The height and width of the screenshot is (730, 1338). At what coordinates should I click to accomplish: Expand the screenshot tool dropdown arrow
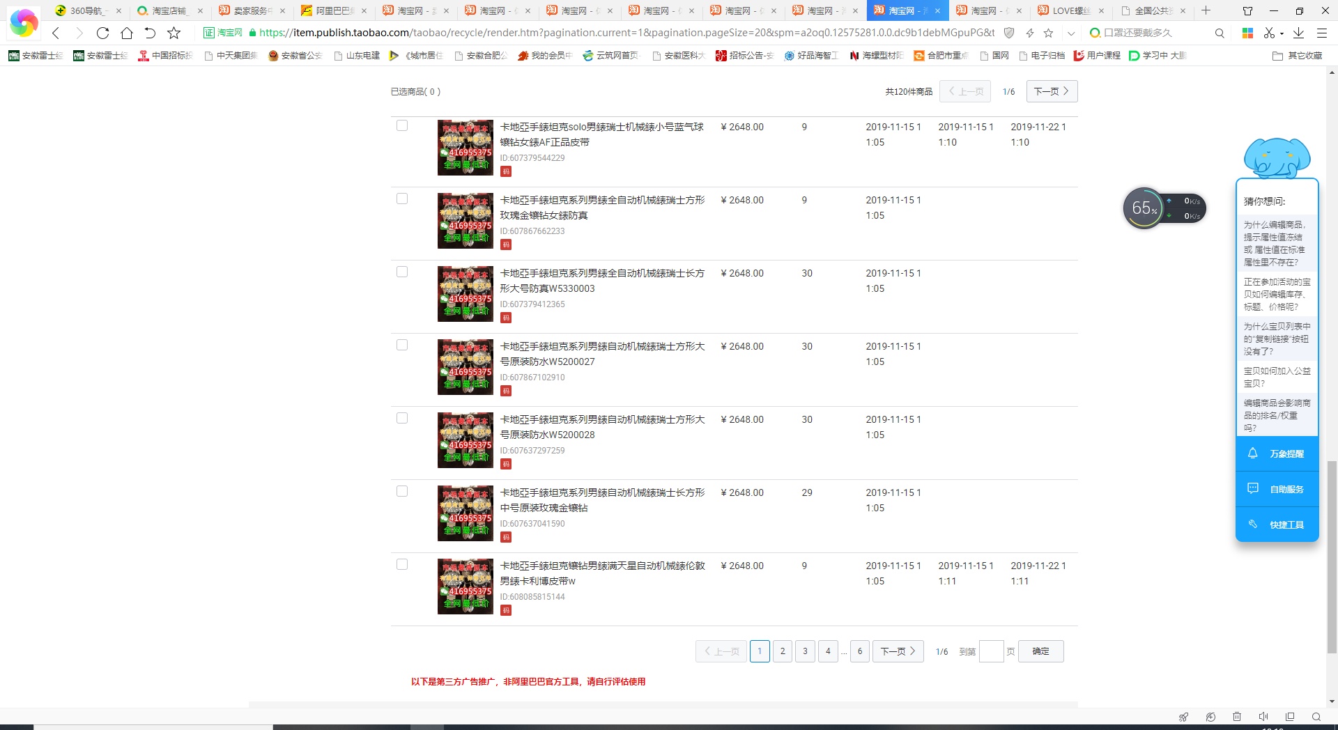coord(1282,33)
